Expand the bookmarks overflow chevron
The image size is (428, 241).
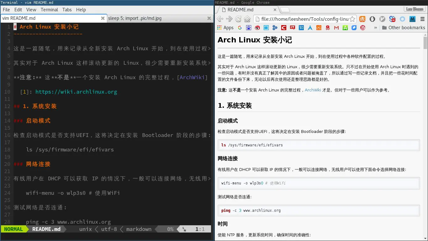click(376, 27)
